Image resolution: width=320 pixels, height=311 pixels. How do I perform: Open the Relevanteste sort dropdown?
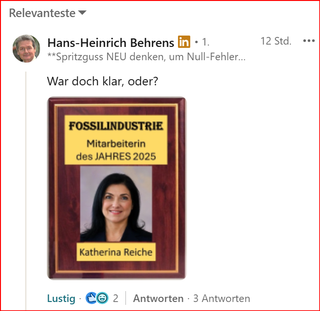[48, 13]
